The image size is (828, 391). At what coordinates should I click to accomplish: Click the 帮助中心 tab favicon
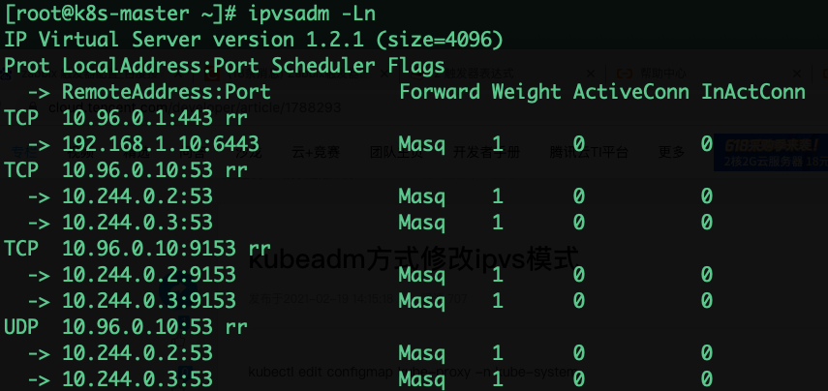(625, 74)
